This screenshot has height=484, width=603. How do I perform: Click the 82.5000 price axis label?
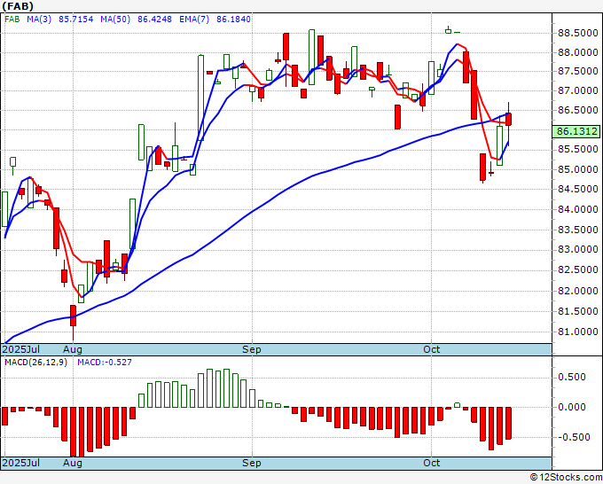click(x=578, y=270)
